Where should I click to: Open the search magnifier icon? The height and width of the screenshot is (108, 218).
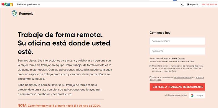[x=182, y=5]
